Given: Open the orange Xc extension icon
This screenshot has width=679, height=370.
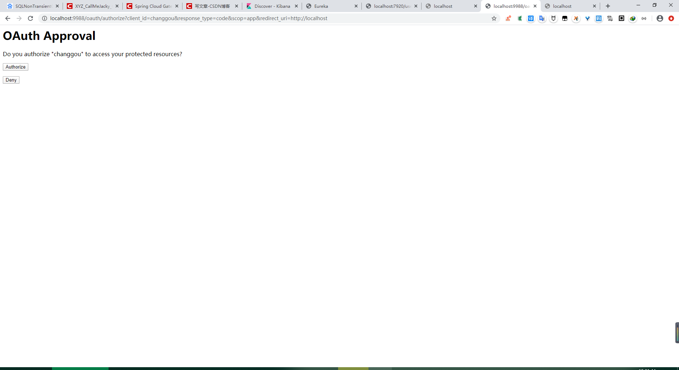Looking at the screenshot, I should click(576, 18).
